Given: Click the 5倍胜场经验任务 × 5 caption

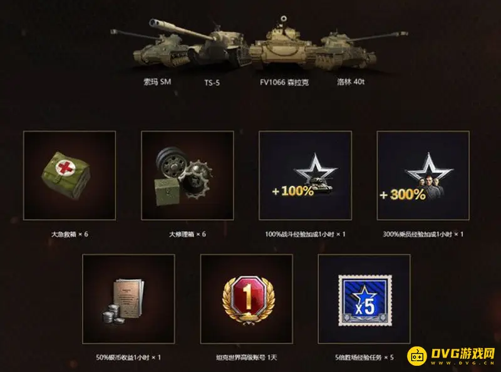Looking at the screenshot, I should [364, 358].
